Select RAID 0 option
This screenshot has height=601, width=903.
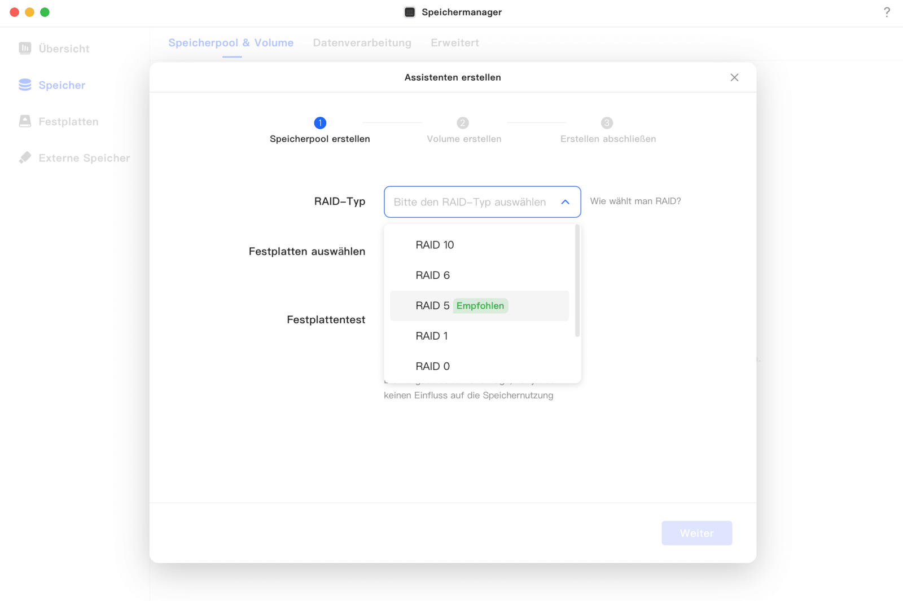(x=433, y=366)
